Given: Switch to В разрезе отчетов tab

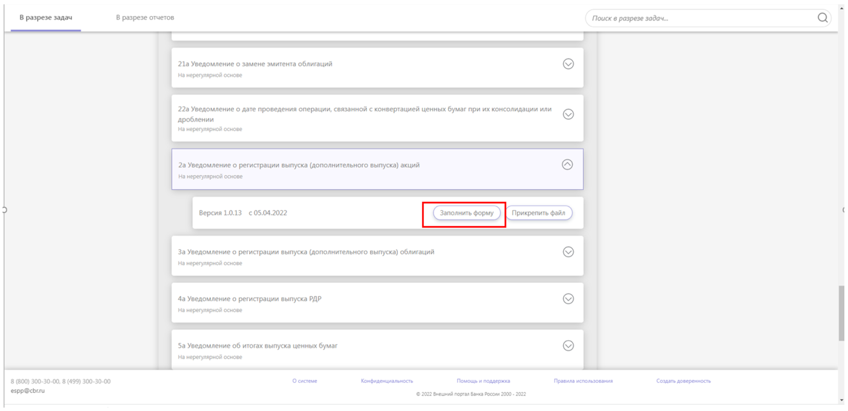Looking at the screenshot, I should coord(145,17).
